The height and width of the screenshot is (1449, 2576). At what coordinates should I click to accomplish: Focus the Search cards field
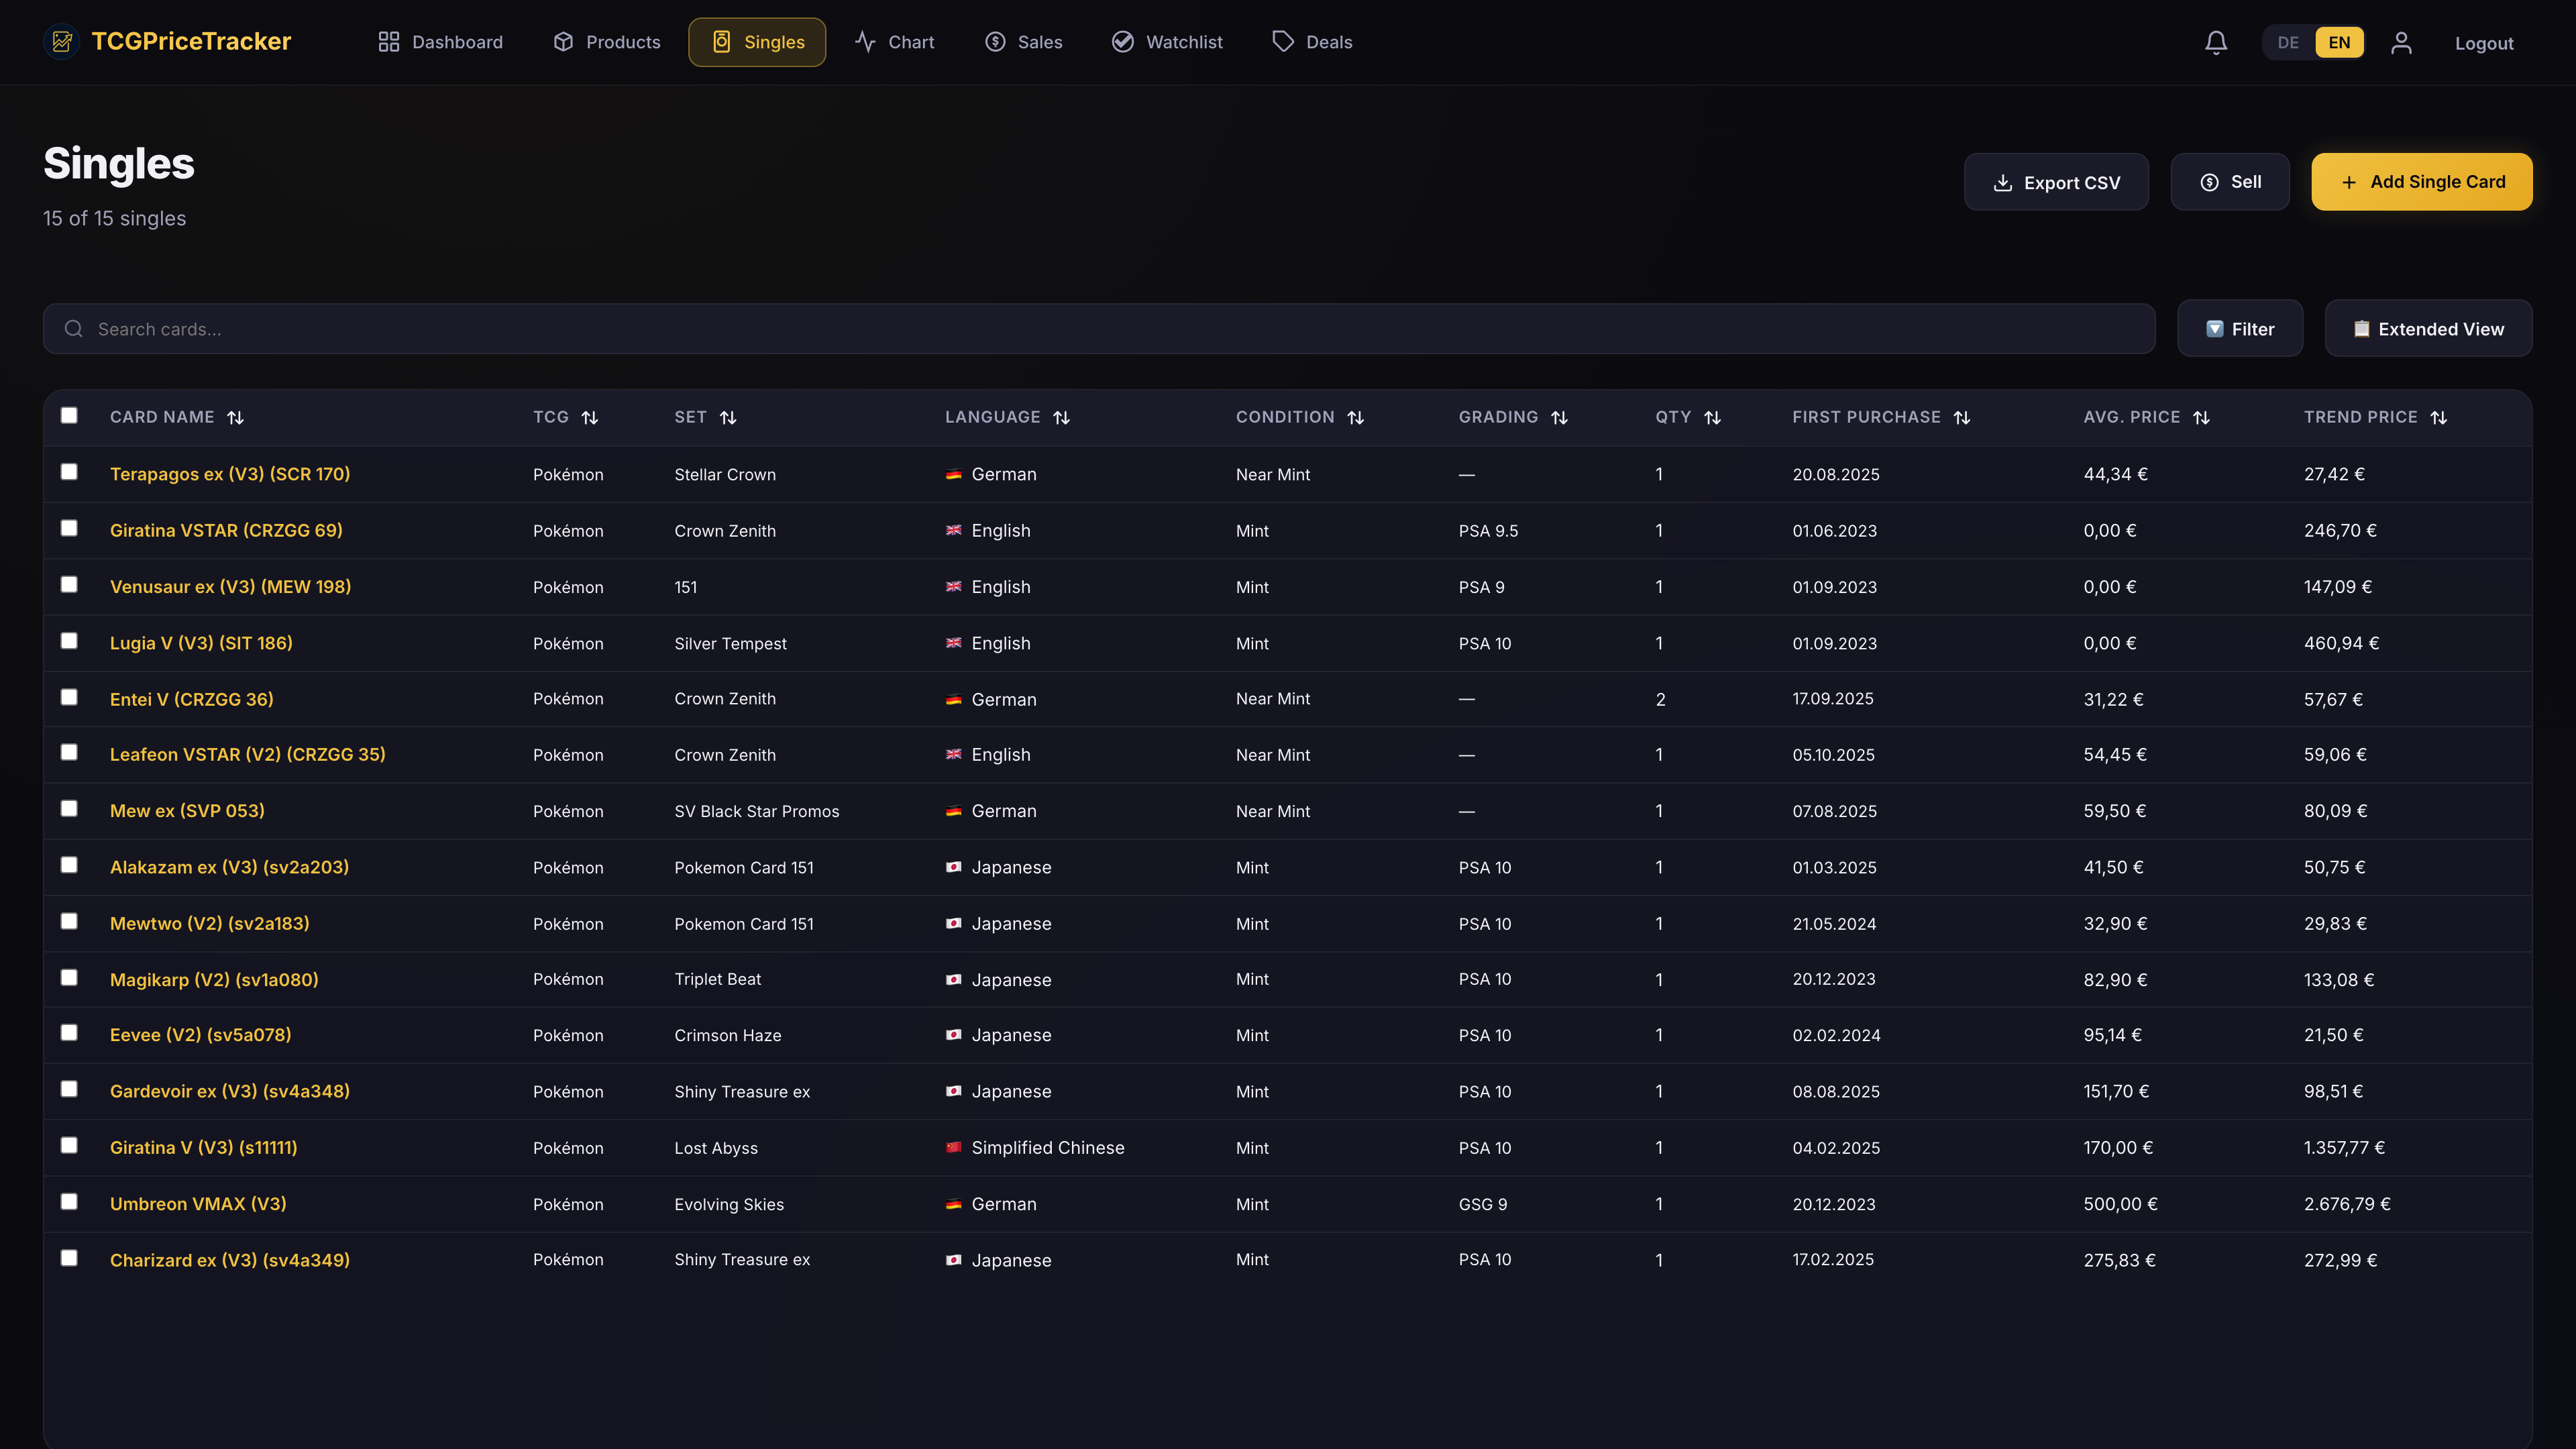(1098, 329)
